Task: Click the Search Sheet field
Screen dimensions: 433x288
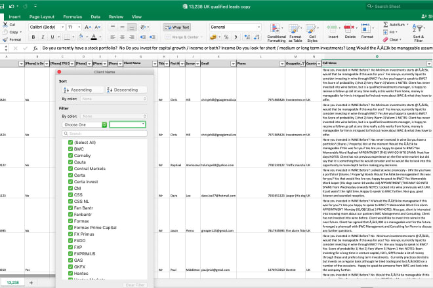Action: (x=400, y=6)
